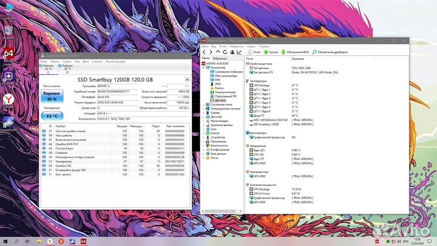Click the Отчёт report toolbar button
437x246 pixels.
coord(254,52)
